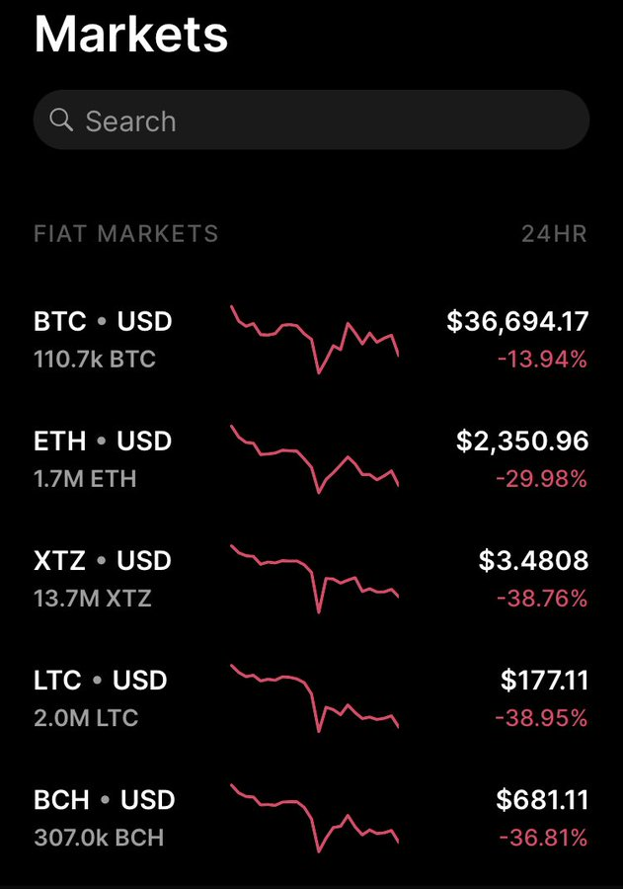
Task: Open the BCH • USD market
Action: (x=311, y=818)
